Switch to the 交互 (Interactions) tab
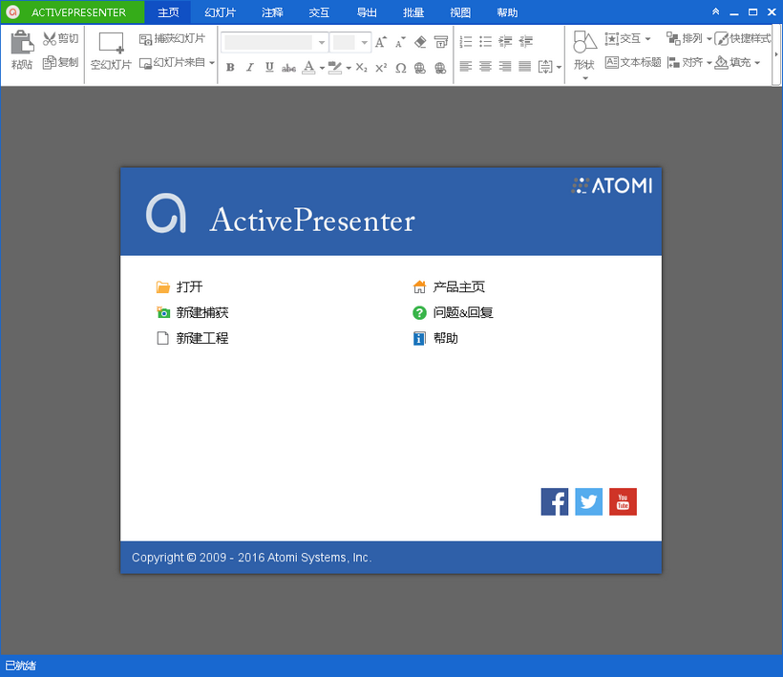783x677 pixels. [319, 12]
